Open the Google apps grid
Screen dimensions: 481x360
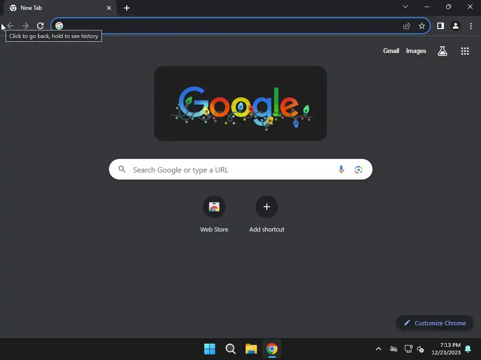[x=465, y=51]
